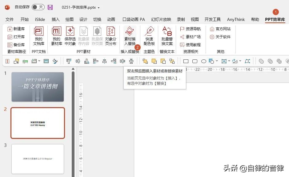Open the AnyThink ribbon tab
The width and height of the screenshot is (289, 177).
click(x=236, y=19)
